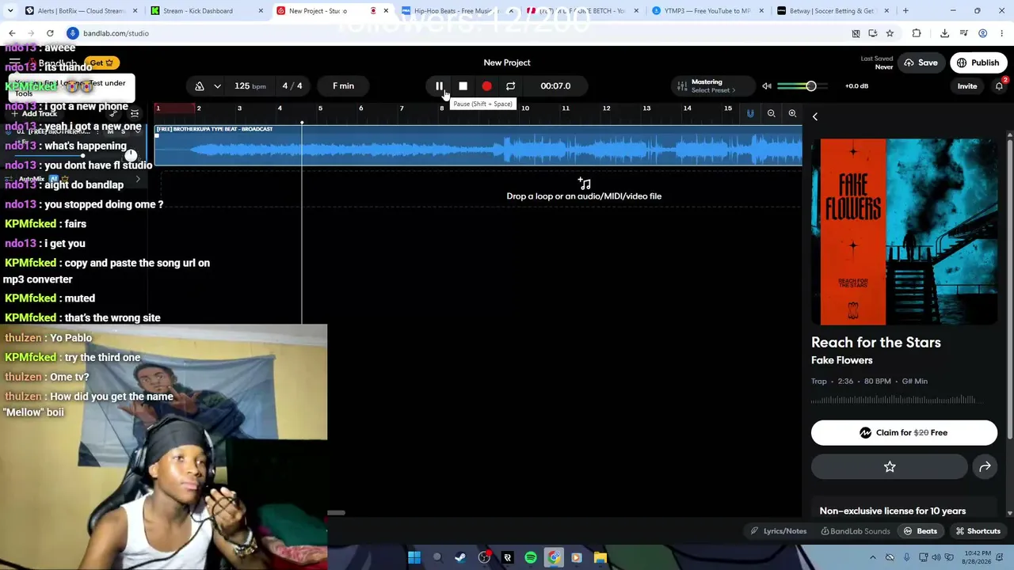The image size is (1014, 570).
Task: Open Steam from the taskbar
Action: coord(460,557)
